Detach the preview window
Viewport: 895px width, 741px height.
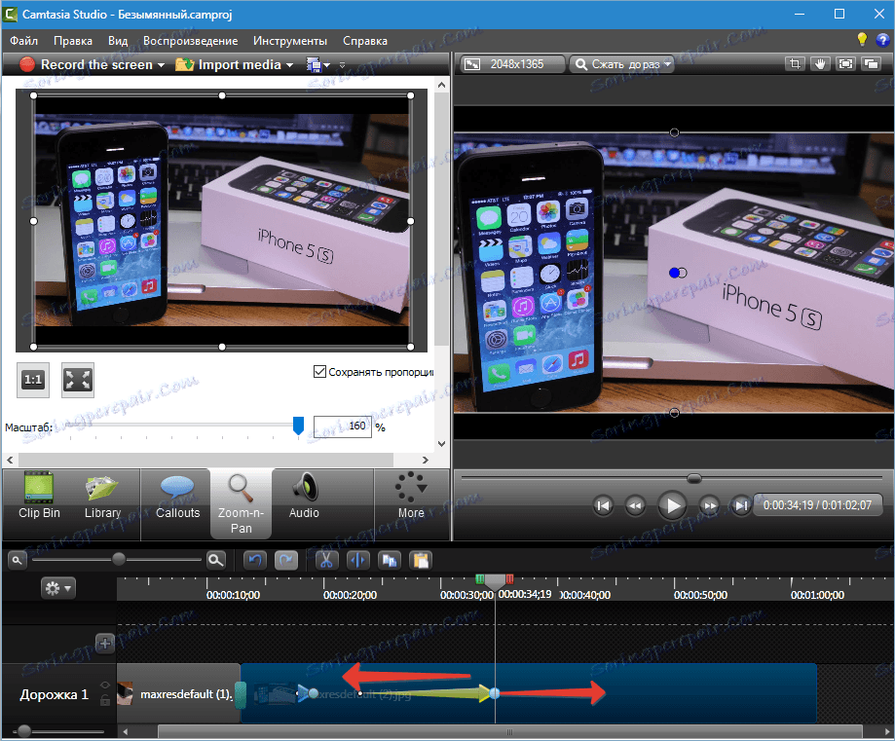pyautogui.click(x=871, y=64)
